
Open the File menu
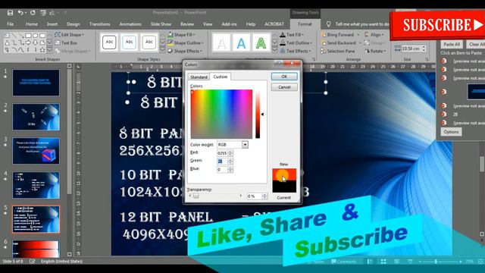click(x=10, y=24)
